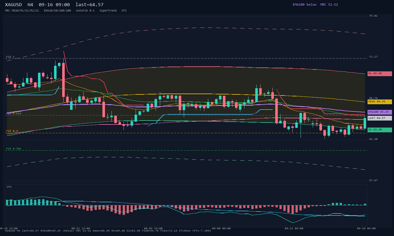Click the 09-16 09:00 time axis label
Image resolution: width=394 pixels, height=236 pixels.
click(366, 228)
